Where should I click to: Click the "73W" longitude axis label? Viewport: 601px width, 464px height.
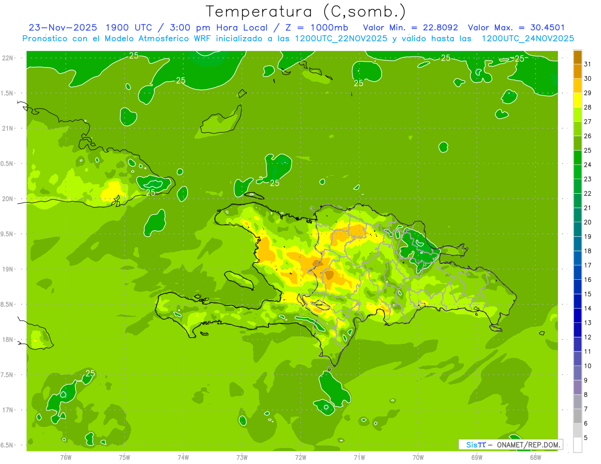[x=242, y=457]
